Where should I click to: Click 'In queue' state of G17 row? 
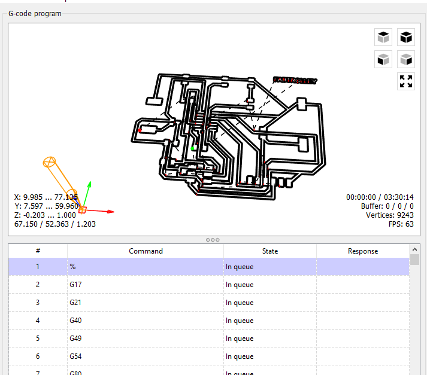pos(270,285)
